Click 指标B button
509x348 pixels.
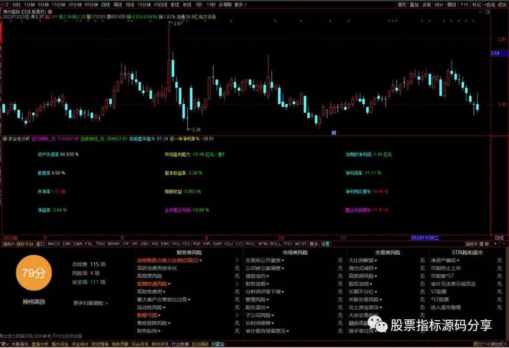pos(471,243)
